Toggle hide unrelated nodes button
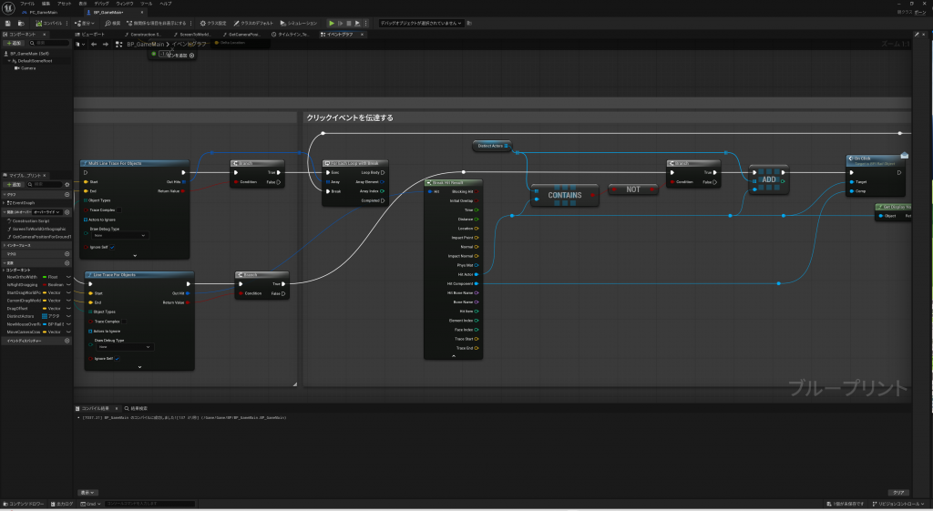 click(x=156, y=23)
